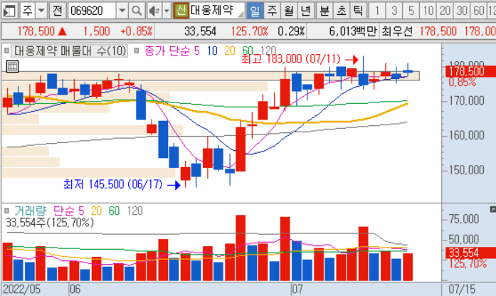Screen dimensions: 496x296
Task: Select the 주 weekly chart period
Action: pos(272,11)
